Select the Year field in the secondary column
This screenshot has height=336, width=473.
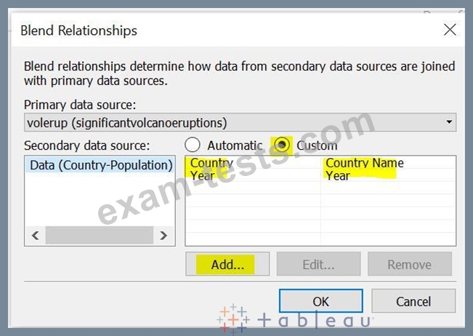(338, 175)
